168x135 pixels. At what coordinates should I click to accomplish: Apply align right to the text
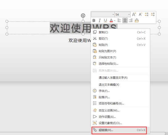[131, 20]
